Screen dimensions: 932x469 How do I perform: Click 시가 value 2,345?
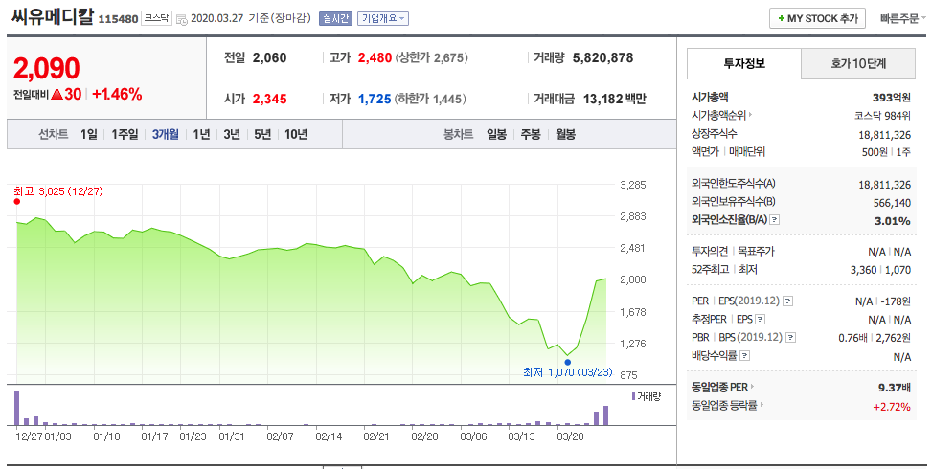[269, 99]
